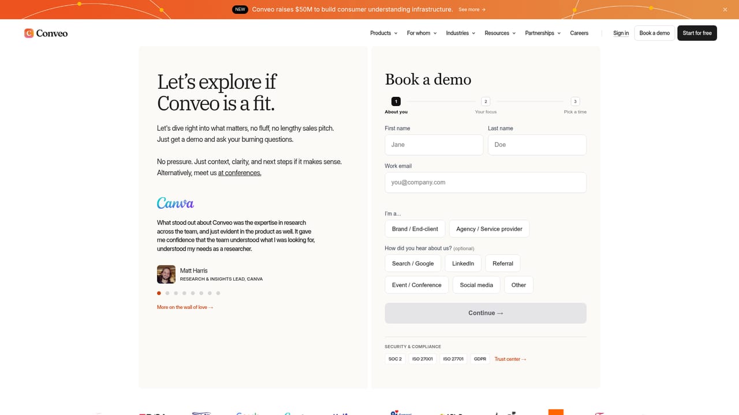Click the SOC 2 compliance badge
The height and width of the screenshot is (415, 739).
395,359
